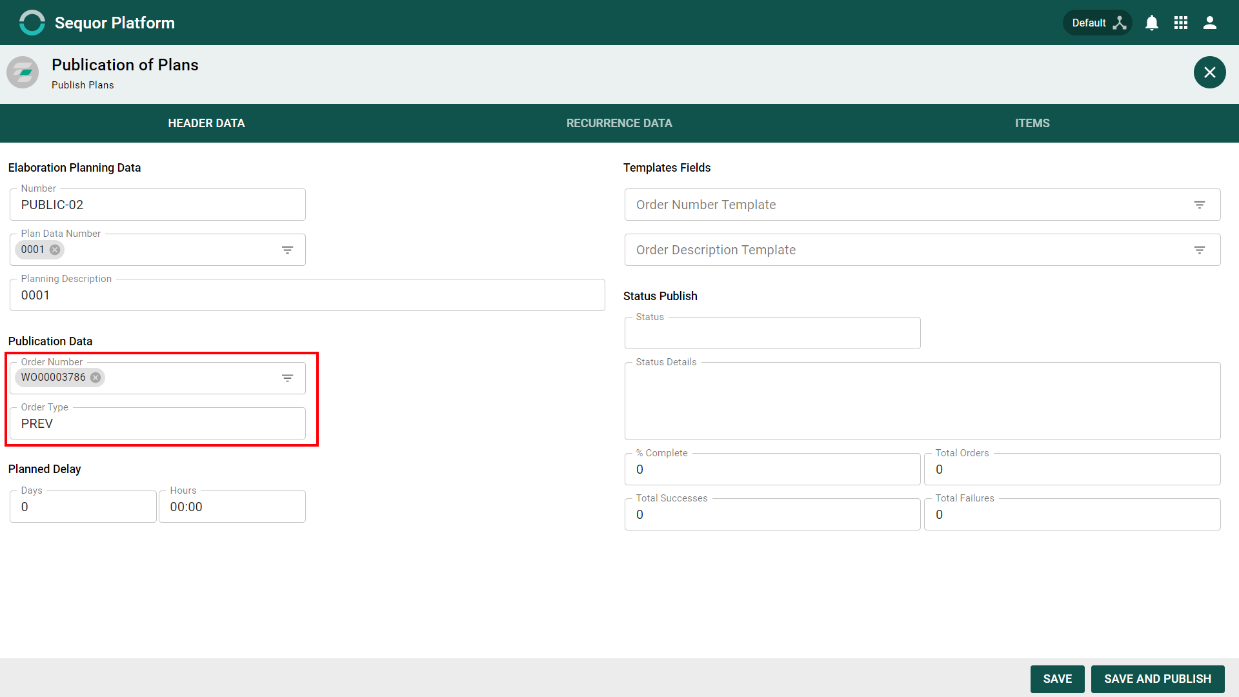Image resolution: width=1239 pixels, height=697 pixels.
Task: Click the Status Publish heading
Action: coord(660,296)
